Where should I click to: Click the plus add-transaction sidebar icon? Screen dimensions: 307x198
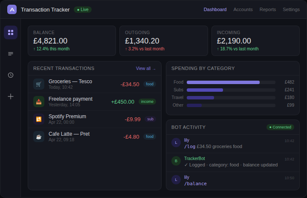click(x=11, y=96)
